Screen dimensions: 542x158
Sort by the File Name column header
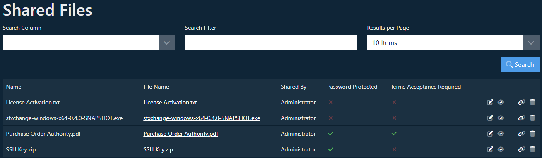click(156, 87)
